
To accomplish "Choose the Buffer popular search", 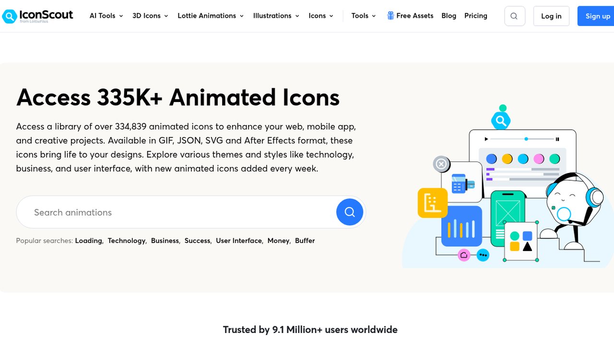I will 305,241.
